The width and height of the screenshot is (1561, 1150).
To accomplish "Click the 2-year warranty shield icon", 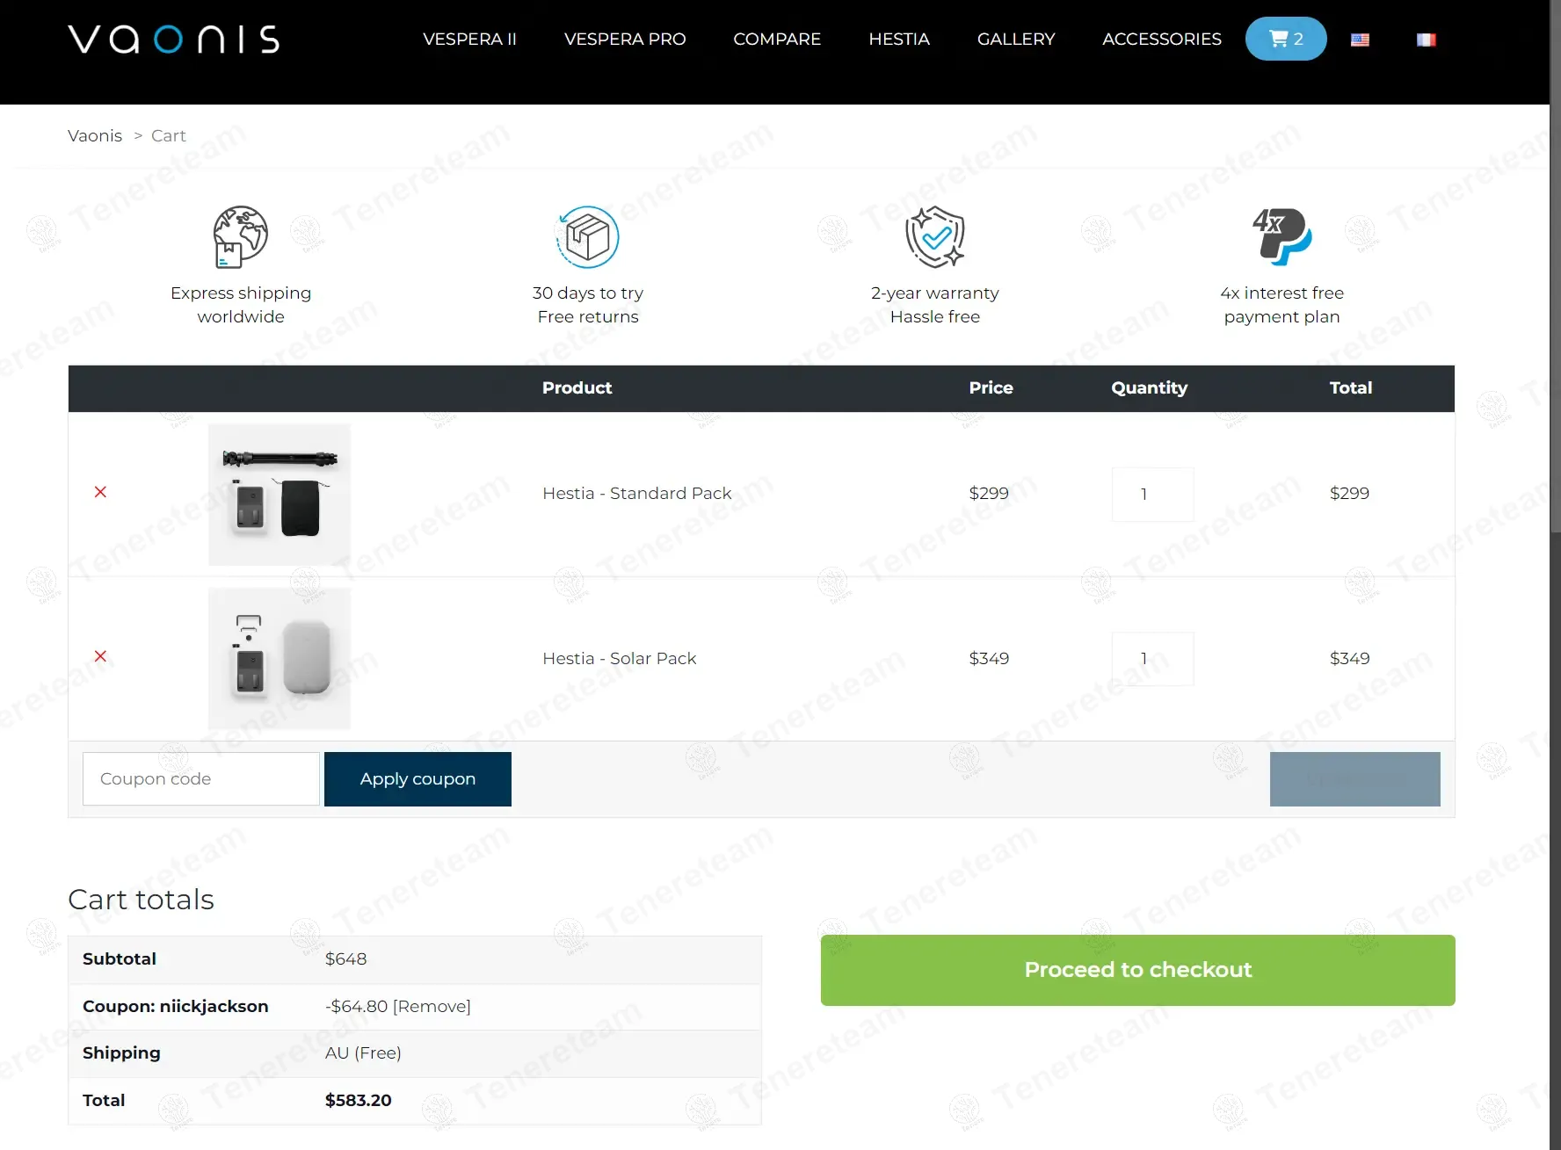I will tap(935, 236).
